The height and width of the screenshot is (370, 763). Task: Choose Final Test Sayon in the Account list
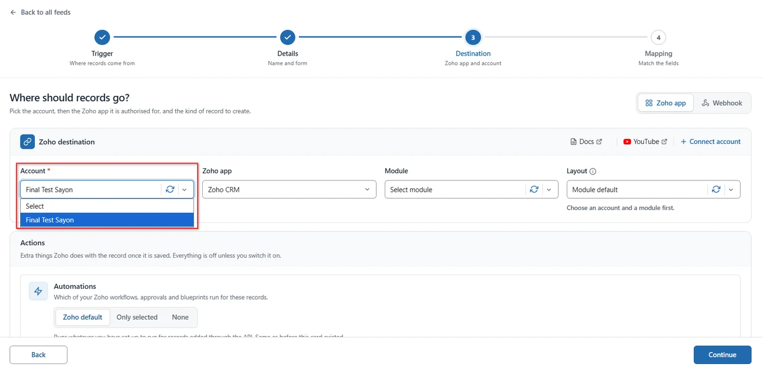tap(107, 220)
